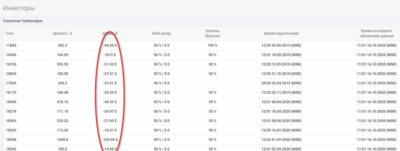Select account number 18274

(x=11, y=111)
